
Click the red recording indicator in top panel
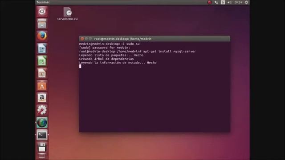[x=210, y=2]
